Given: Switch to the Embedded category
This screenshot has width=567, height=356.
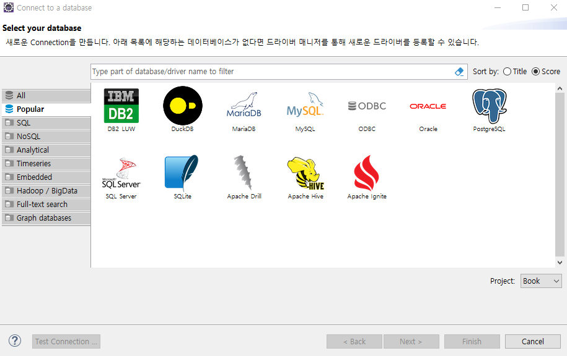Looking at the screenshot, I should 46,177.
